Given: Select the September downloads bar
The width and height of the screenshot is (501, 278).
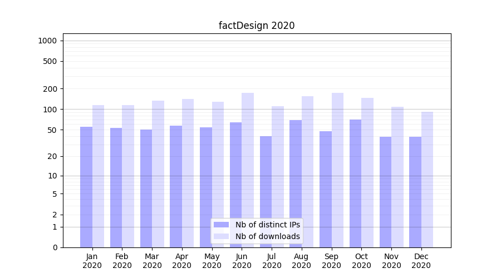Looking at the screenshot, I should tap(337, 170).
